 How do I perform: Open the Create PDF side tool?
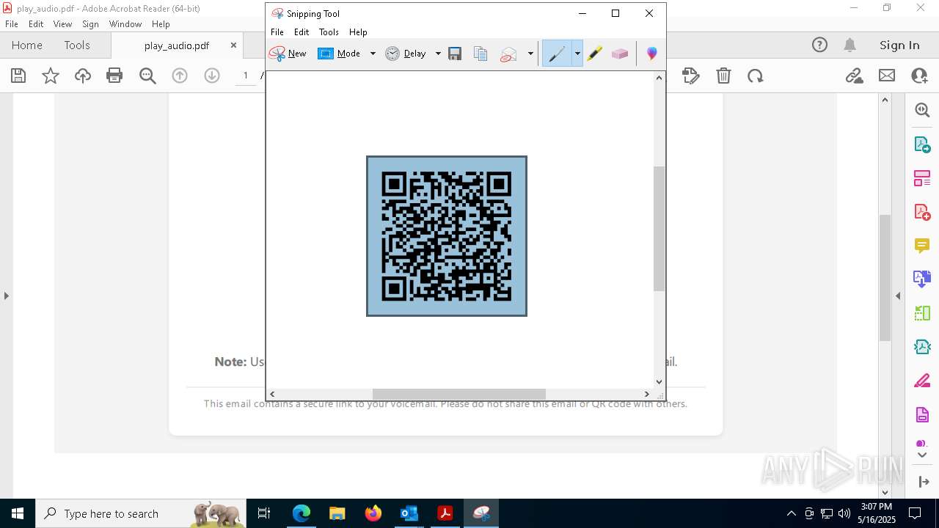922,212
